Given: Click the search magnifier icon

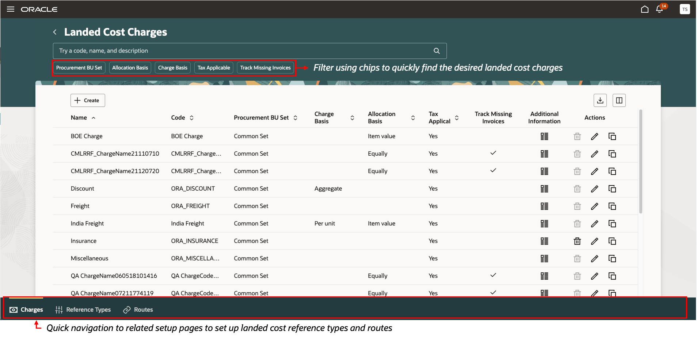Looking at the screenshot, I should [x=437, y=51].
